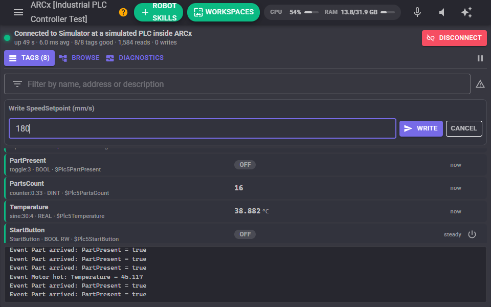The image size is (491, 307).
Task: Click the CPU usage bar
Action: point(311,12)
